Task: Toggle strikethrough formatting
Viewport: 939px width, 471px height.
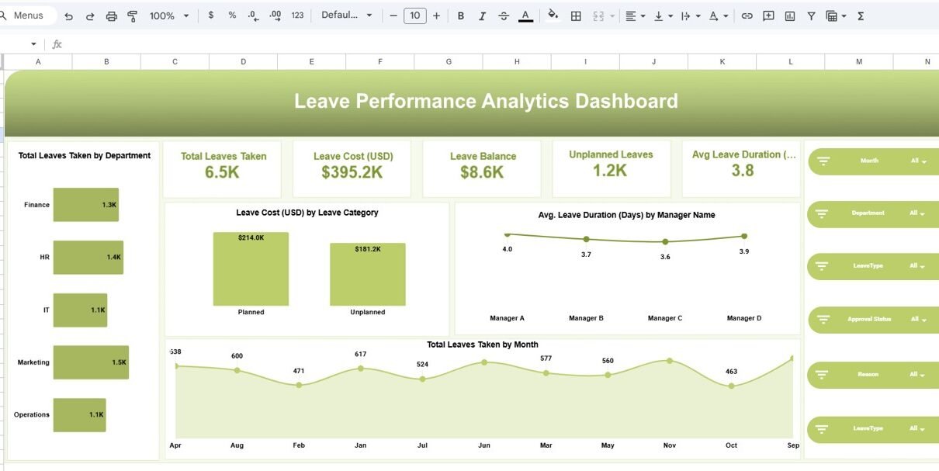Action: (504, 16)
